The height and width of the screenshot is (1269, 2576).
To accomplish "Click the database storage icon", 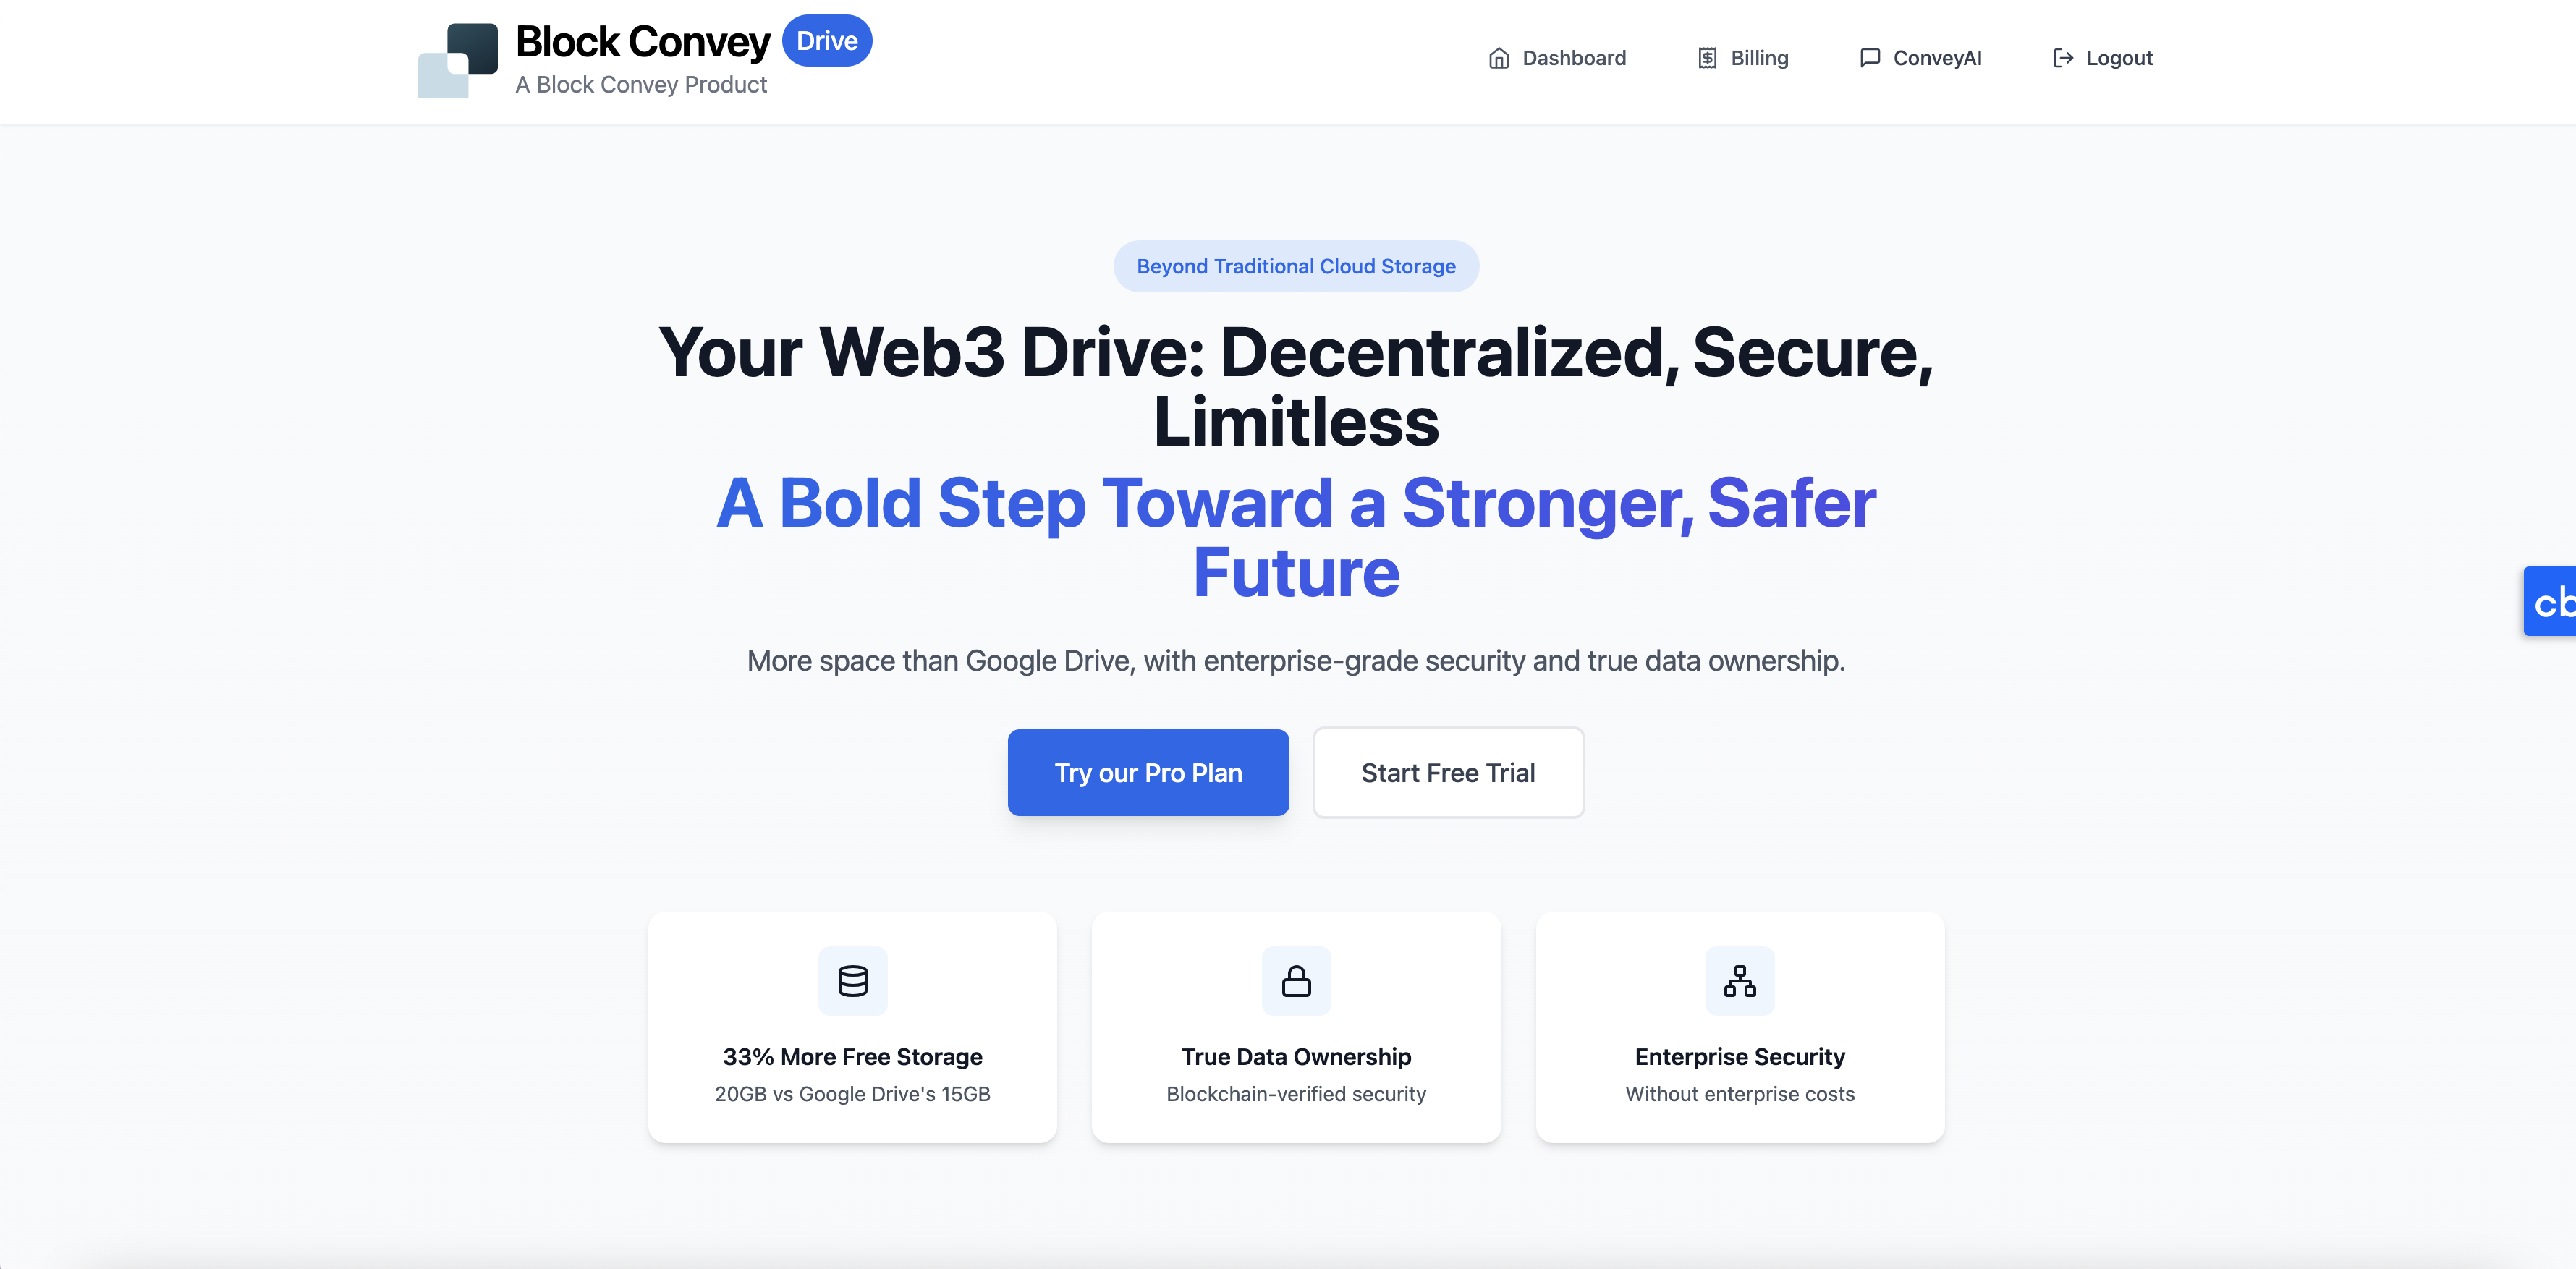I will (852, 980).
